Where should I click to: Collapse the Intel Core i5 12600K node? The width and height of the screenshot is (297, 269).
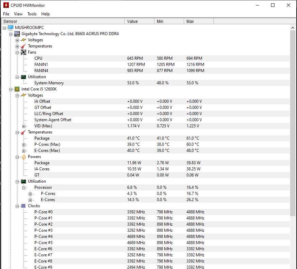tap(11, 89)
